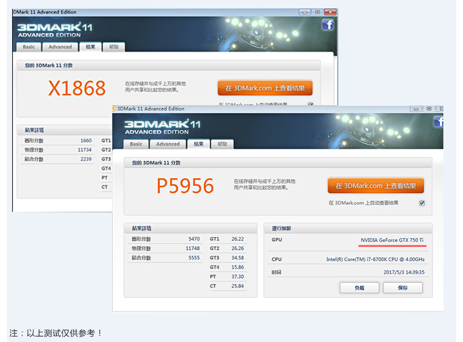Click the GPU label in the run details panel
This screenshot has height=342, width=463.
point(277,240)
